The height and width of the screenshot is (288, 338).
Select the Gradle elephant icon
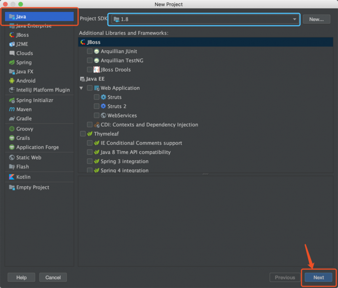(x=12, y=118)
